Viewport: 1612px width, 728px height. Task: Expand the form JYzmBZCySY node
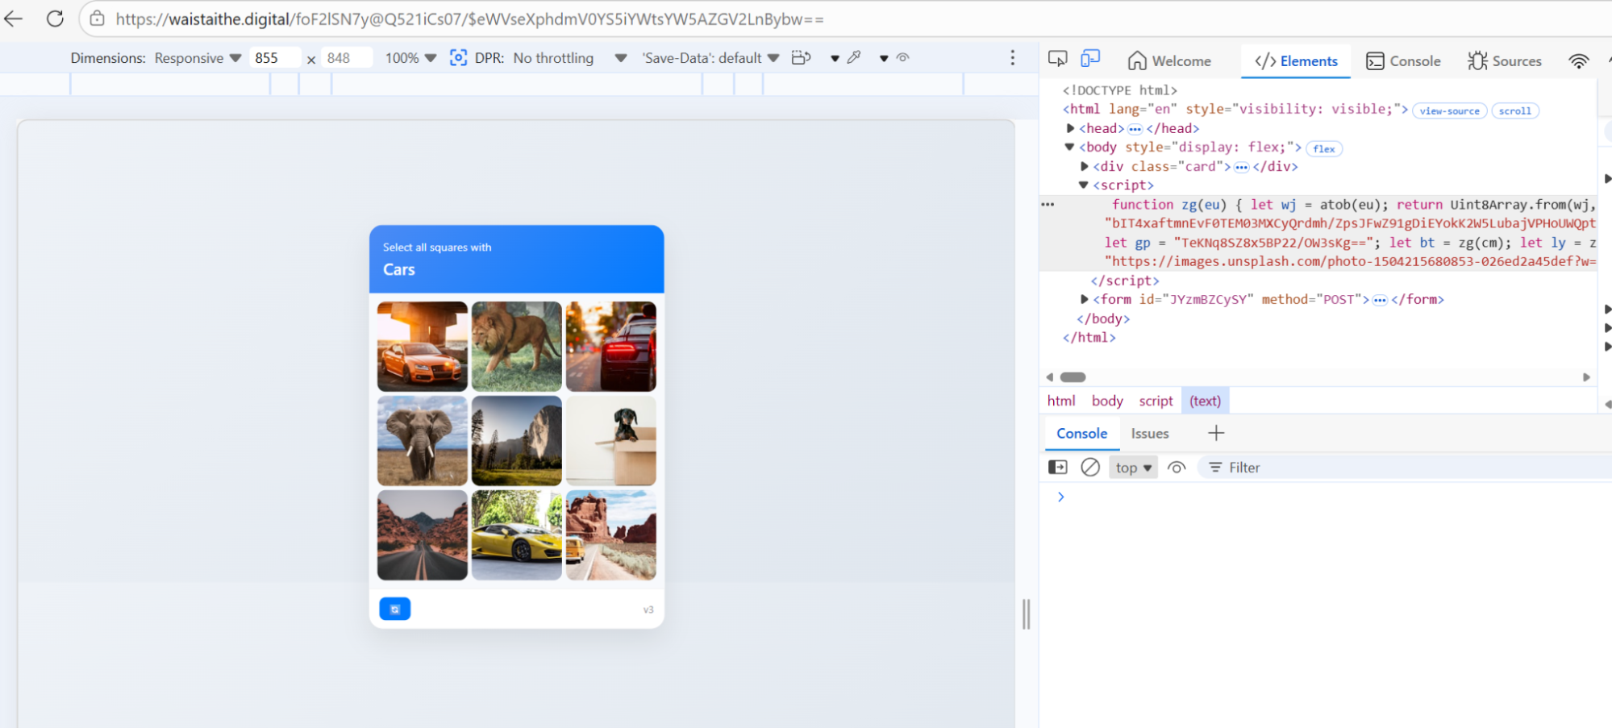click(x=1085, y=299)
